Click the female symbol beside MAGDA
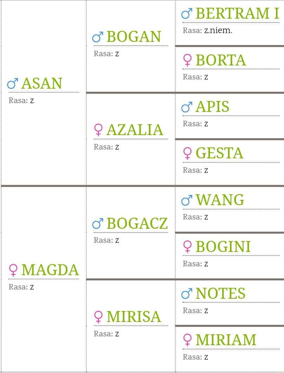The width and height of the screenshot is (284, 373). [x=13, y=270]
